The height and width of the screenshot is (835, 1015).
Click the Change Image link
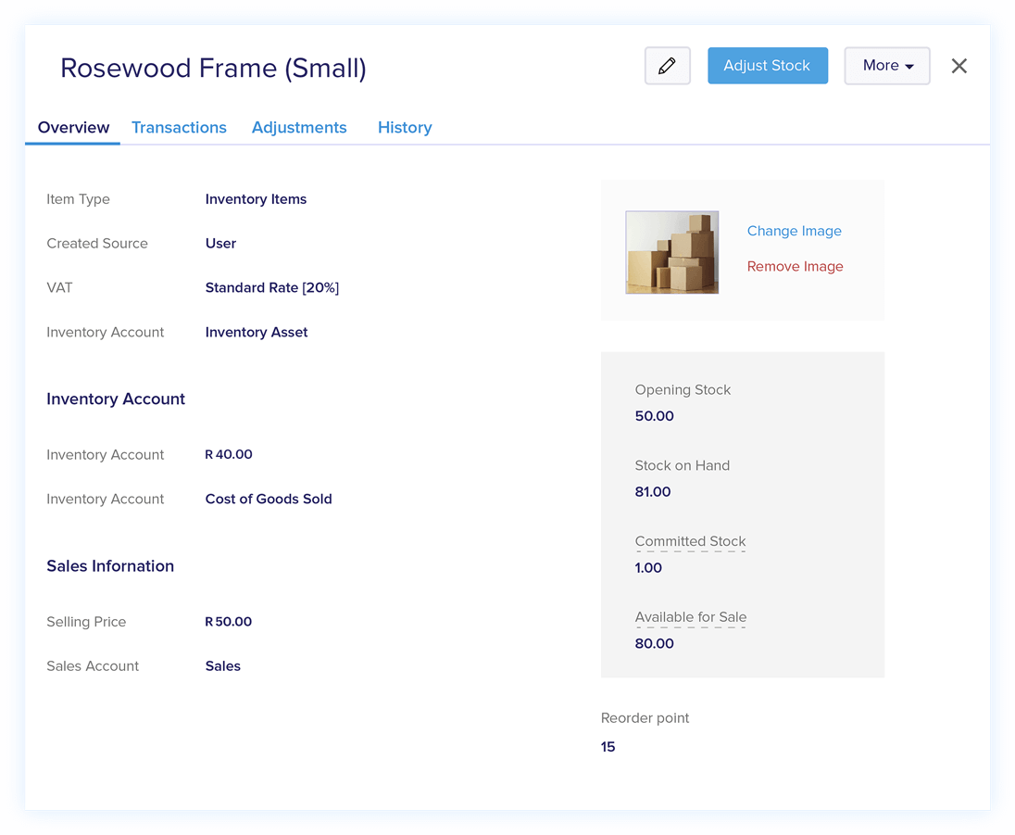coord(794,231)
